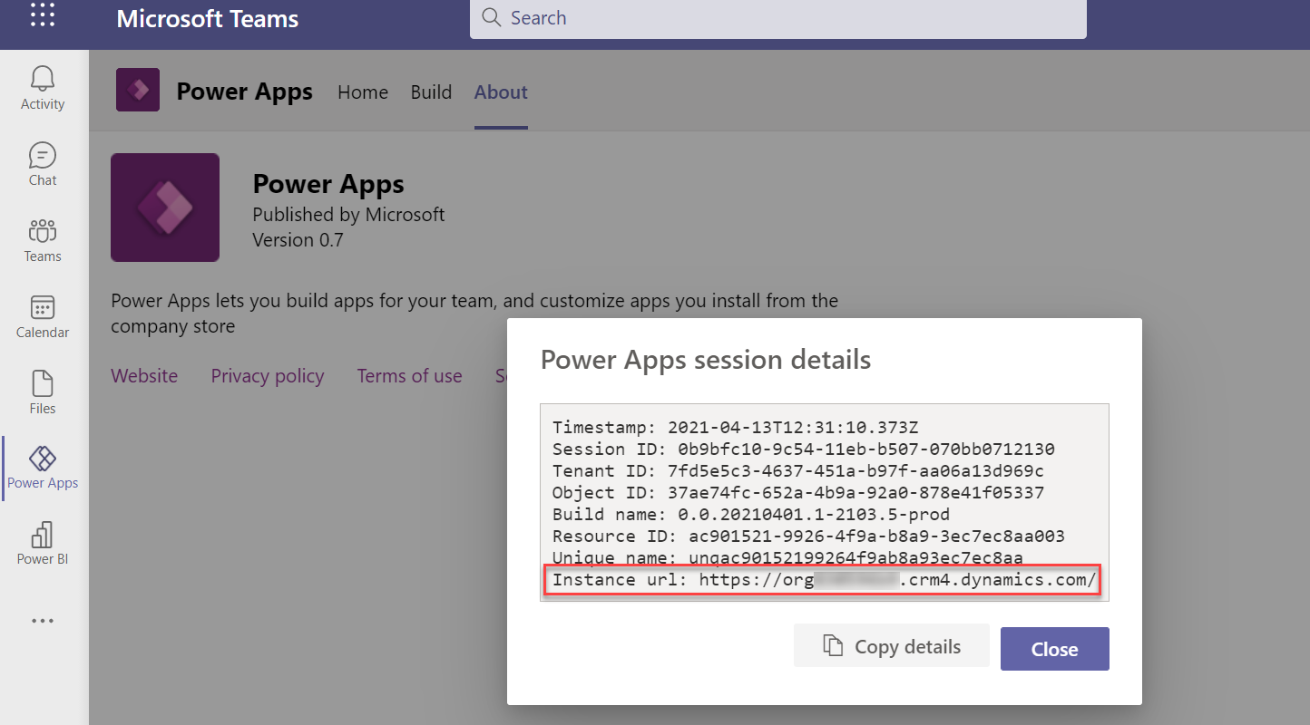The width and height of the screenshot is (1310, 725).
Task: Click the Timestamp line in session details
Action: tap(736, 428)
